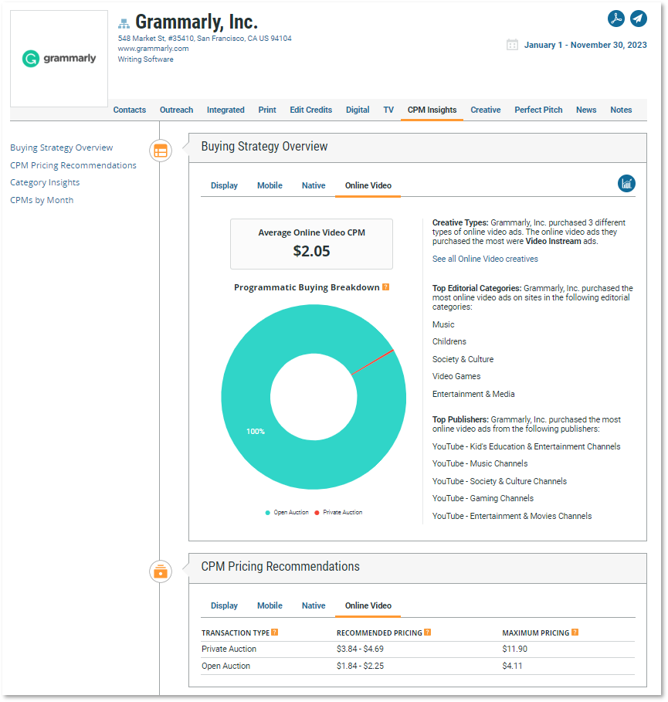Click YouTube - Music Channels publisher
Screen dimensions: 668x702
click(480, 463)
